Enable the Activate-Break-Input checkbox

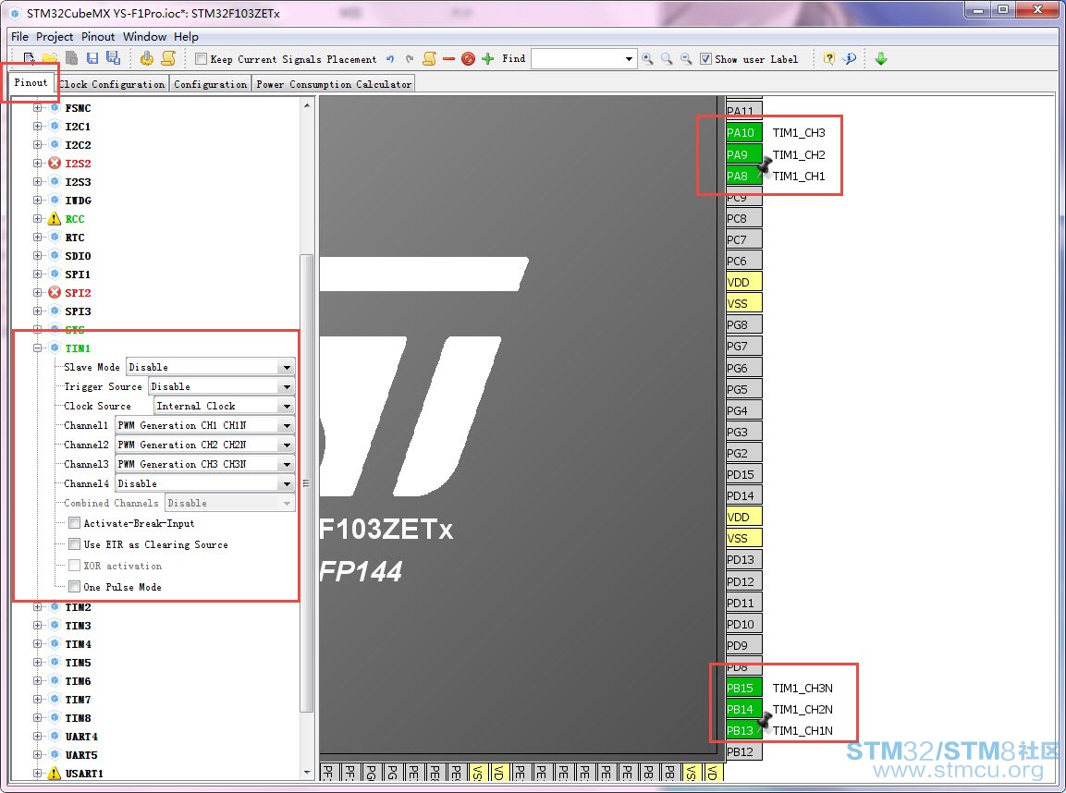[x=75, y=523]
